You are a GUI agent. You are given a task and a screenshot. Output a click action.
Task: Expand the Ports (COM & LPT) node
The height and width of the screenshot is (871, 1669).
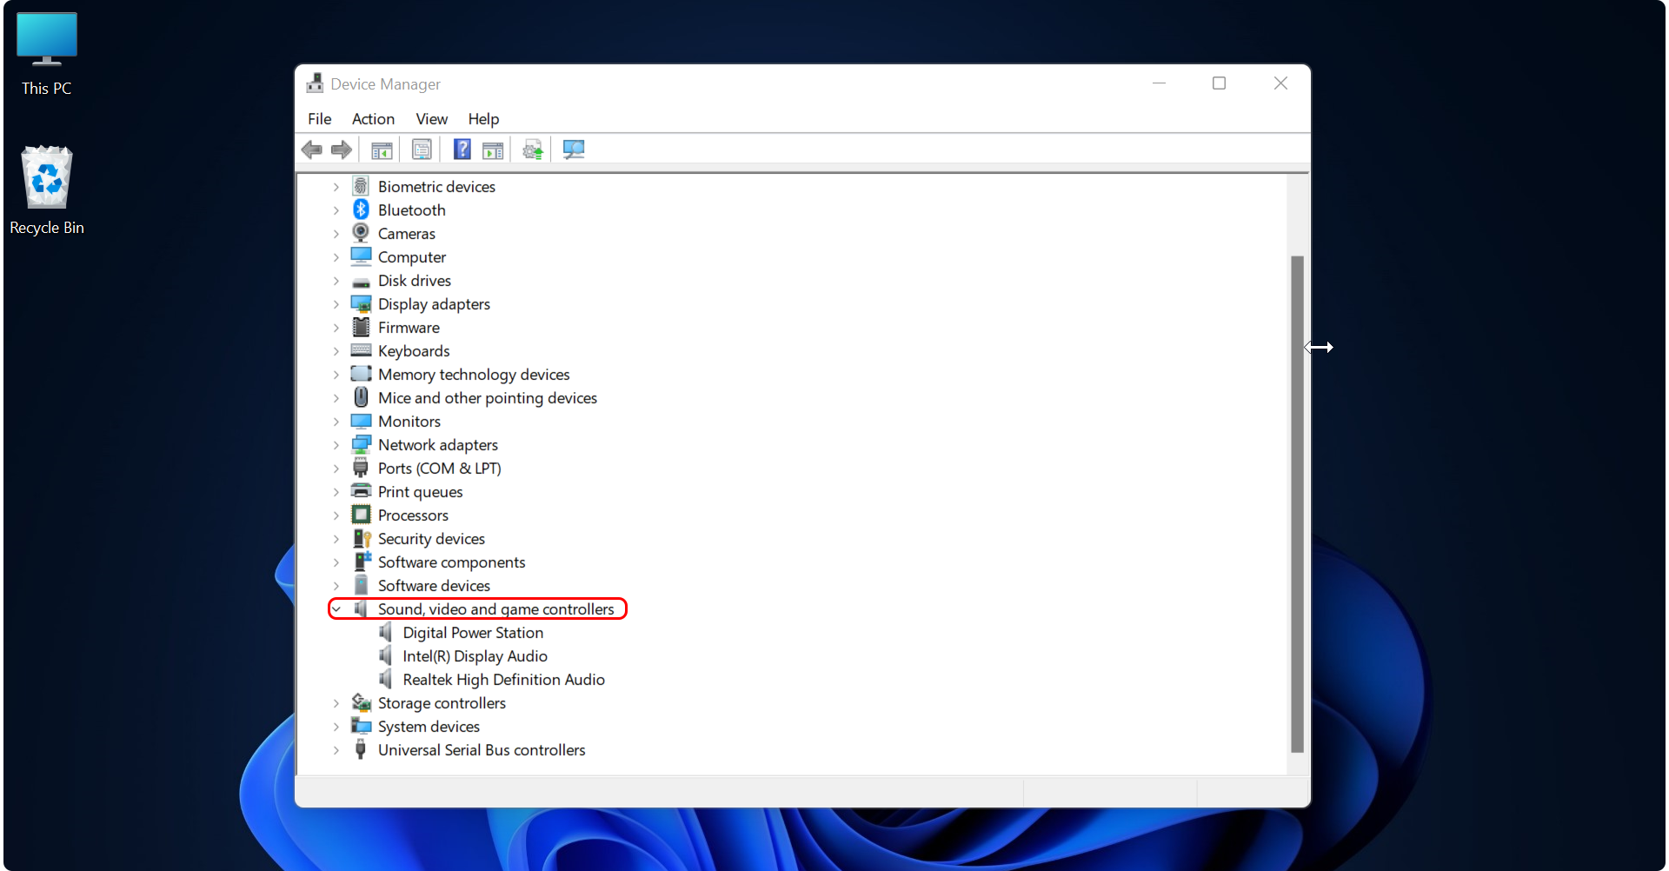coord(336,469)
